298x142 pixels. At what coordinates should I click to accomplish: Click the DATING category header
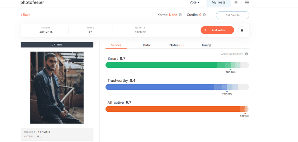tap(57, 45)
